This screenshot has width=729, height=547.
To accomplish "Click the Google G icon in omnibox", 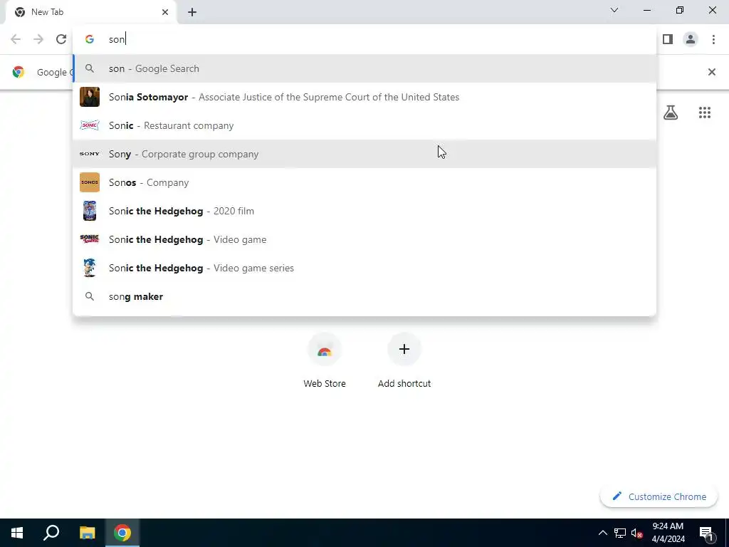I will click(90, 39).
